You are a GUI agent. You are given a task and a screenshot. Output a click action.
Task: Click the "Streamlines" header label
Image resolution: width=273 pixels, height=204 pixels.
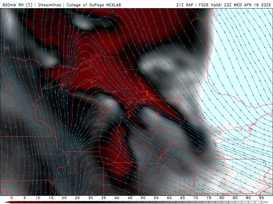click(x=49, y=5)
